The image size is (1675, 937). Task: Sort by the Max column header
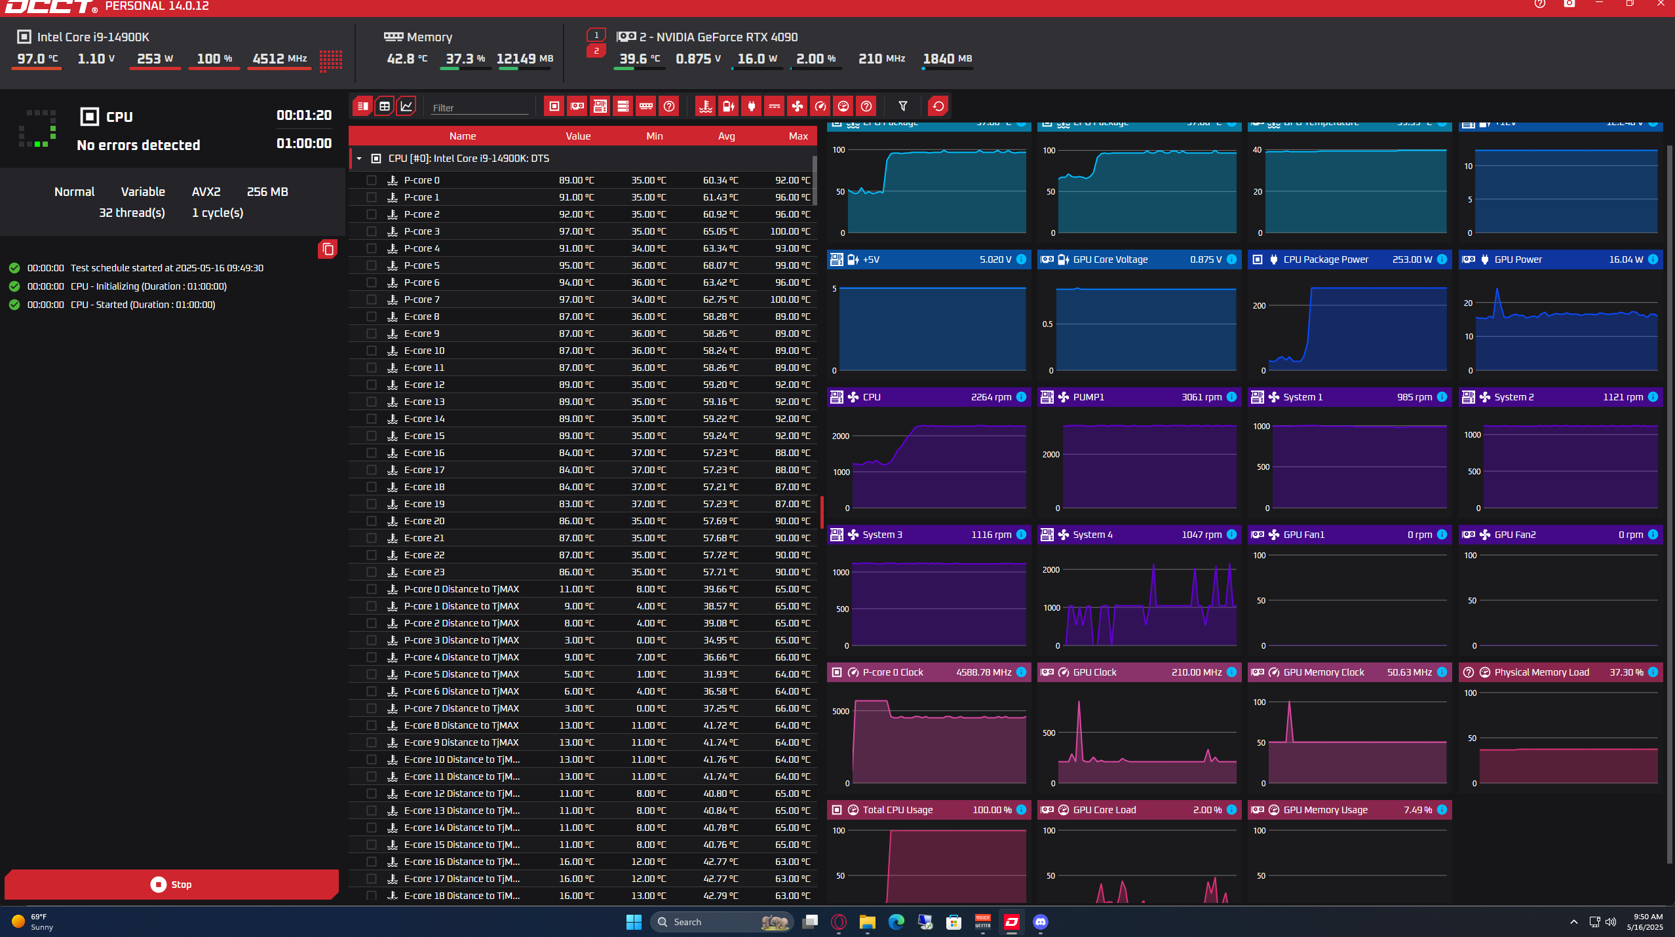798,136
